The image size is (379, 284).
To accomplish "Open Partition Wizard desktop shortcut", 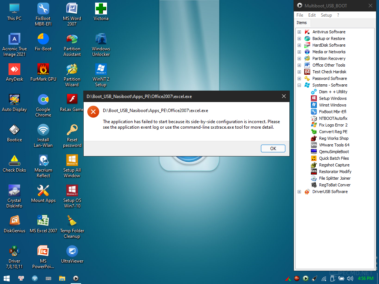I will (x=72, y=75).
